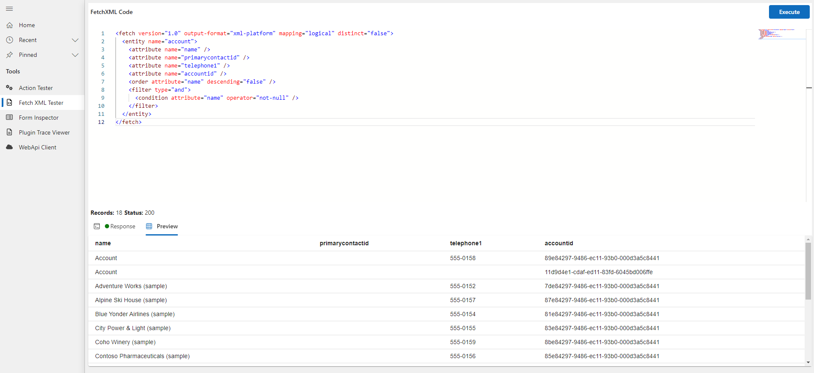Expand the Recent section chevron

[75, 40]
